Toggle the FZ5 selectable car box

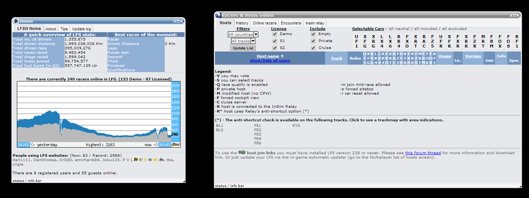point(433,41)
